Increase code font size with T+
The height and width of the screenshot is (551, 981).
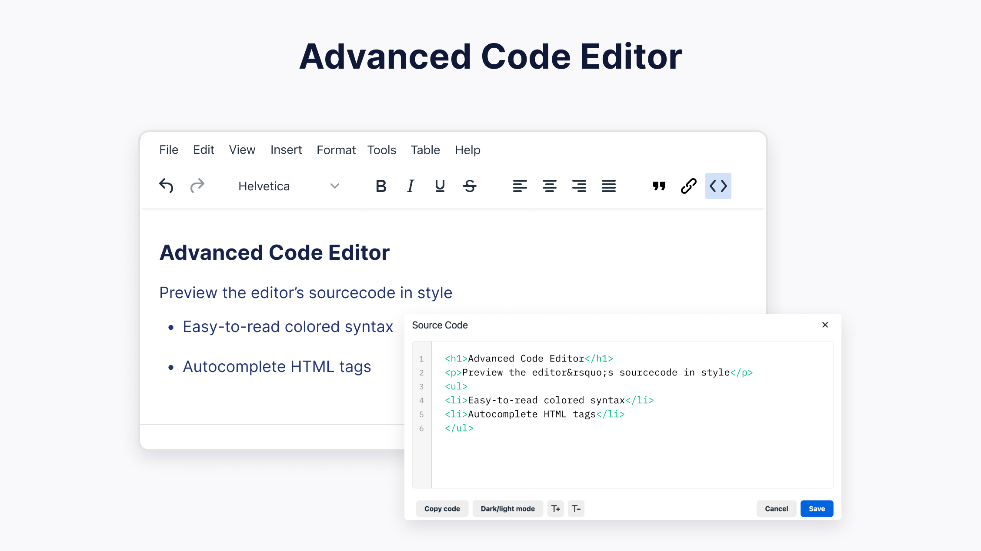555,508
